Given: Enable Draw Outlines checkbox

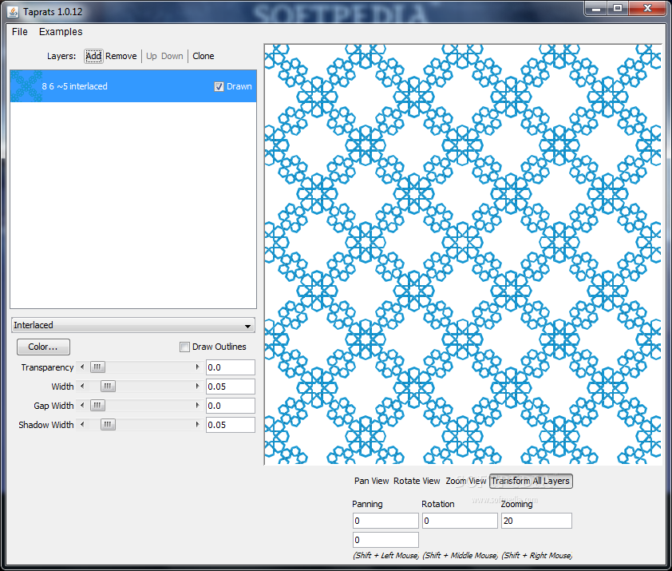Looking at the screenshot, I should (x=184, y=347).
